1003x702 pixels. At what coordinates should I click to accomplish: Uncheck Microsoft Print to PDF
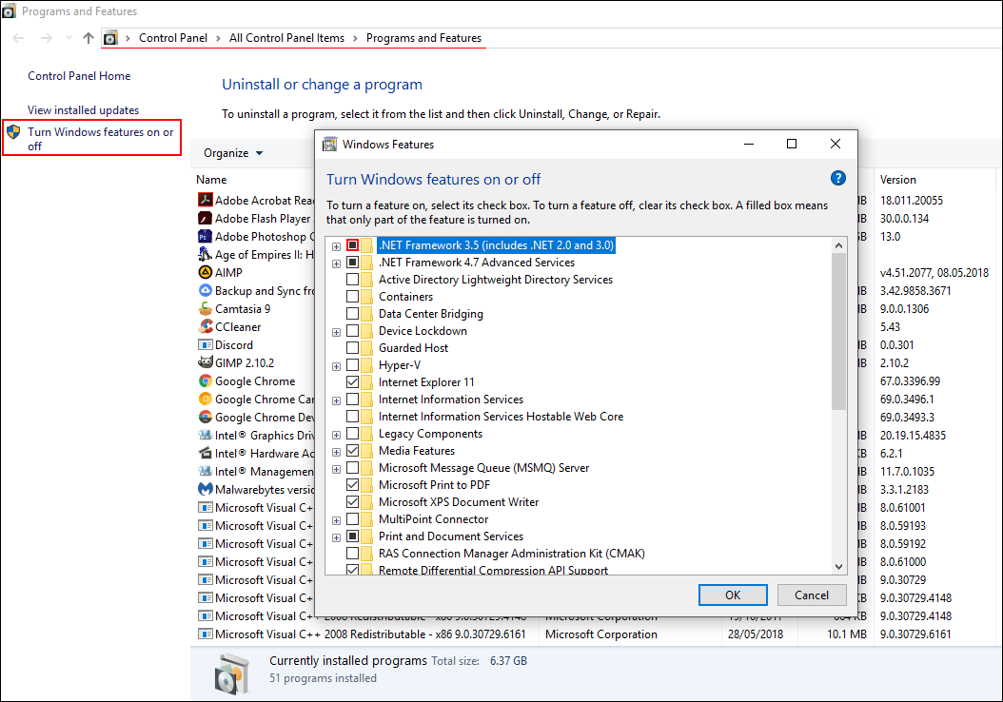coord(352,484)
